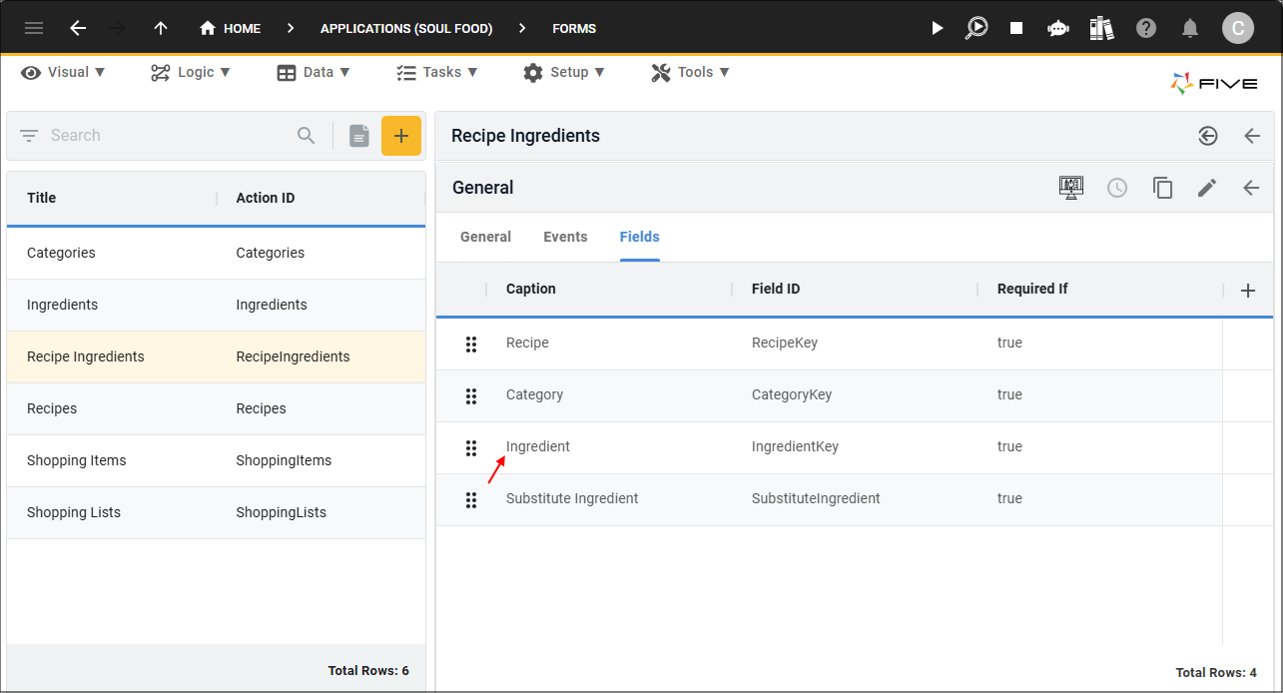Run in debug mode with magnifier-play icon
Image resolution: width=1283 pixels, height=693 pixels.
coord(976,28)
